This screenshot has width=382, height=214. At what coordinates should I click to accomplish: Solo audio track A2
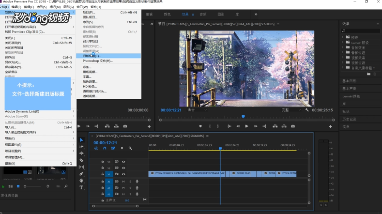(x=130, y=188)
